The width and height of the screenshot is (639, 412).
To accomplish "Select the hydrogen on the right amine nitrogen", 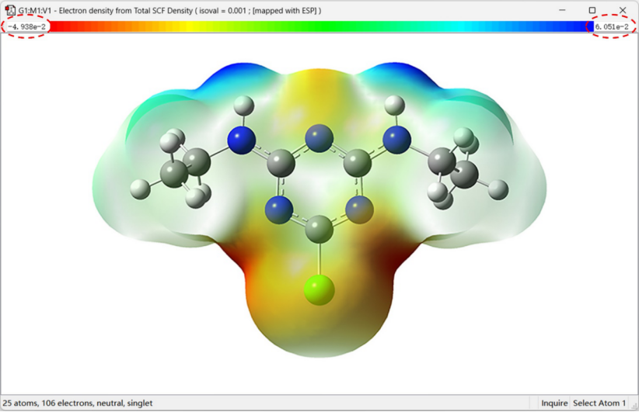I will coord(395,106).
